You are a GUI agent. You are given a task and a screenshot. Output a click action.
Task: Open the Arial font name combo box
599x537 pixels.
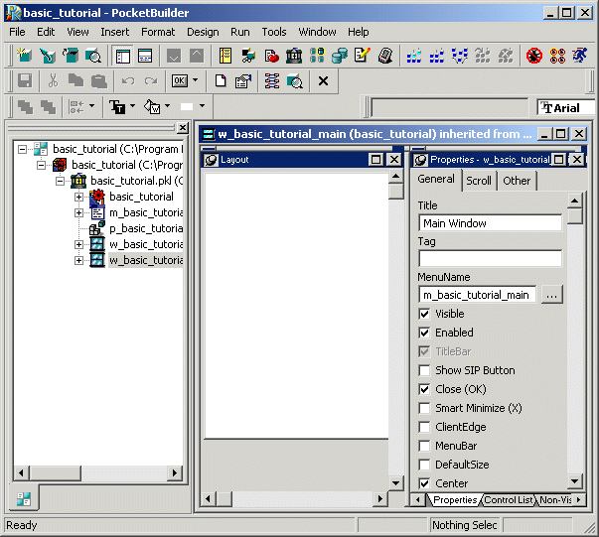[x=566, y=108]
